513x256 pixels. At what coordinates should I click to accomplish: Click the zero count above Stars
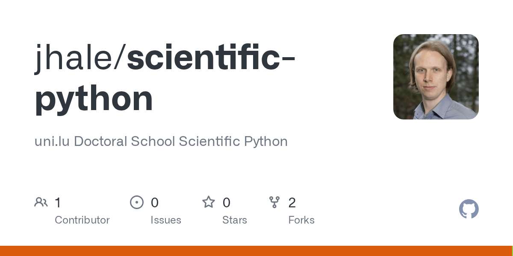click(227, 203)
